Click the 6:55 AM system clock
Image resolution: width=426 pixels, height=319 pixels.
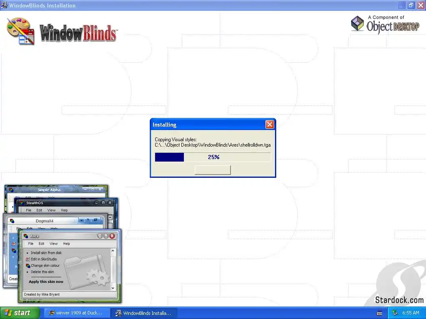tap(411, 313)
